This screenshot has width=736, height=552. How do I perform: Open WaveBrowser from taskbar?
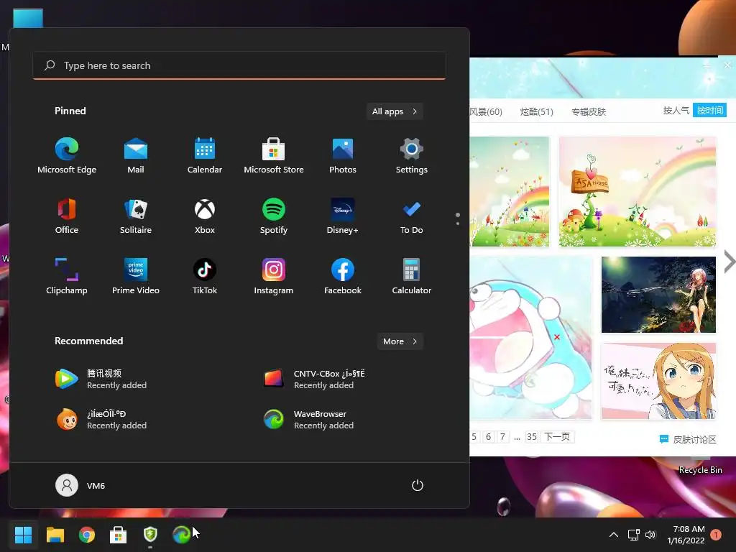(181, 534)
